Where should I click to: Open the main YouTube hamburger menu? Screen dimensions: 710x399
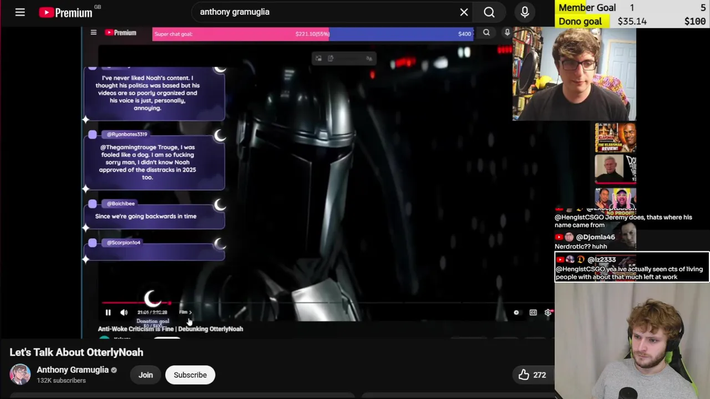tap(20, 12)
